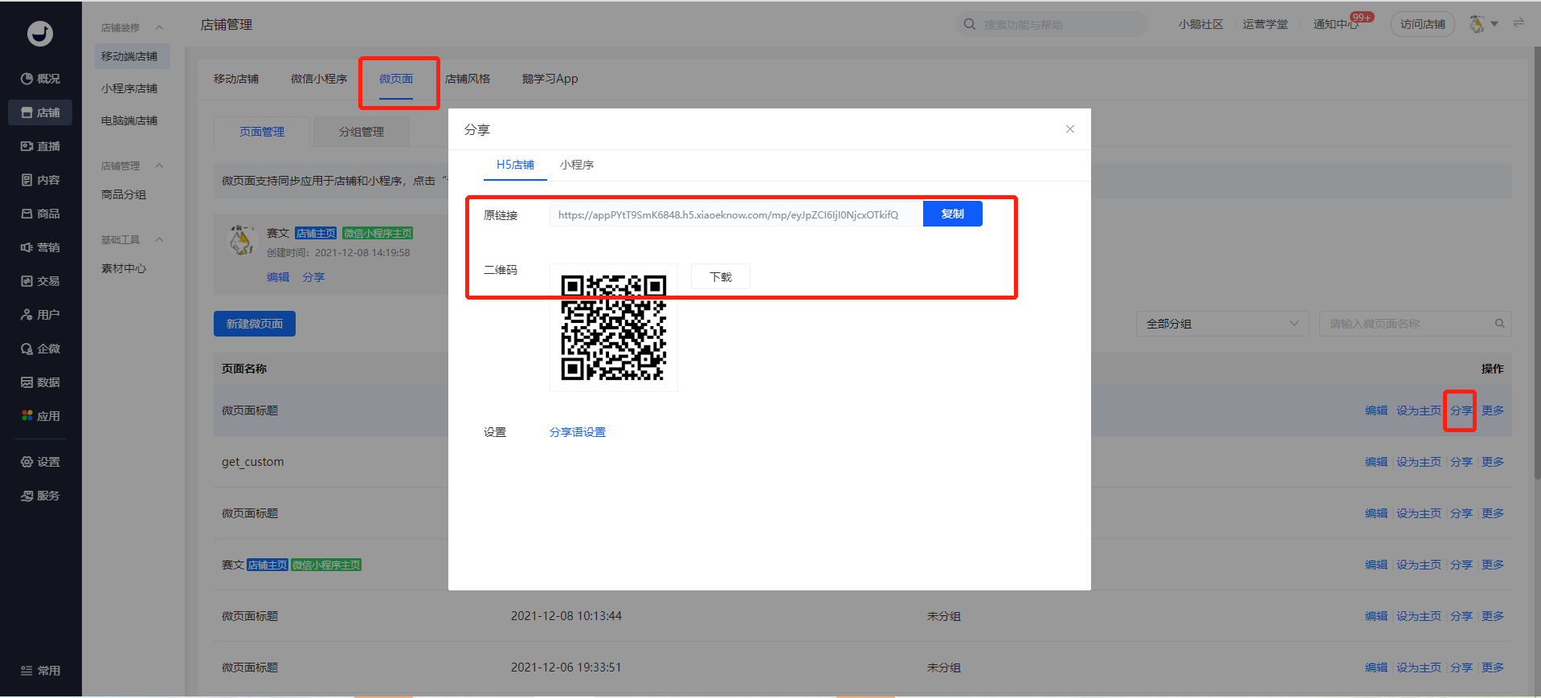The image size is (1541, 698).
Task: Open the 数据 data section
Action: [40, 382]
